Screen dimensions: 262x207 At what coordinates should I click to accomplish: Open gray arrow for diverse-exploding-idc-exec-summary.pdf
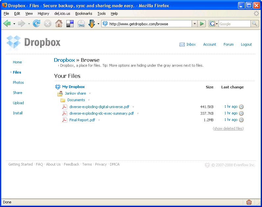coord(138,113)
